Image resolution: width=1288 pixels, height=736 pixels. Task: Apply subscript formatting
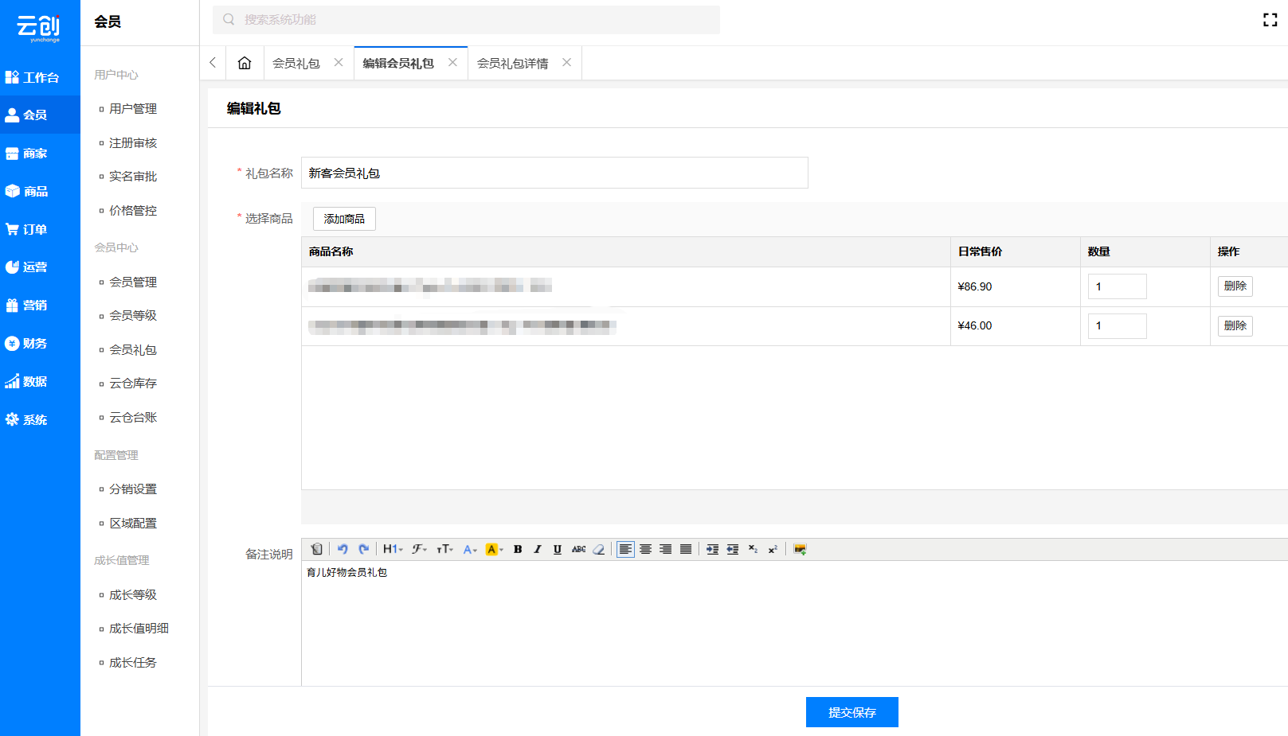[753, 549]
